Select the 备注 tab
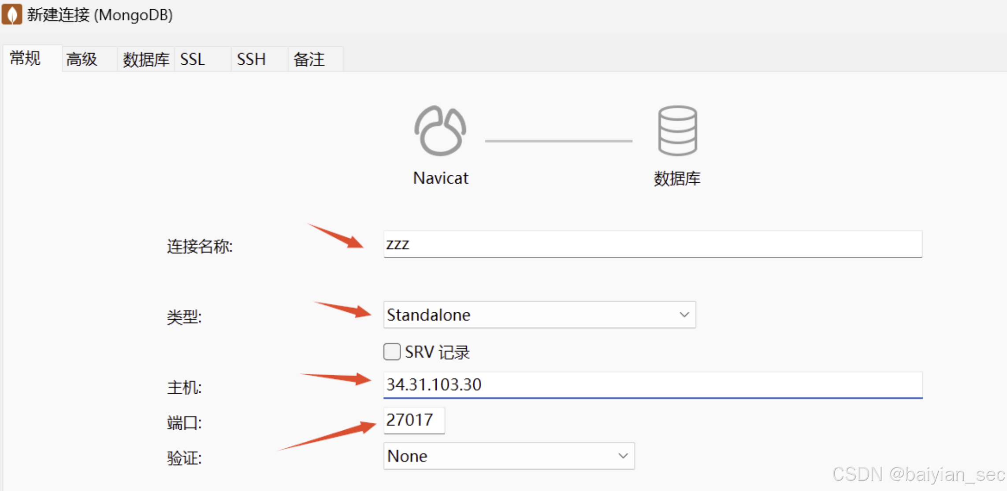1007x491 pixels. pyautogui.click(x=309, y=59)
